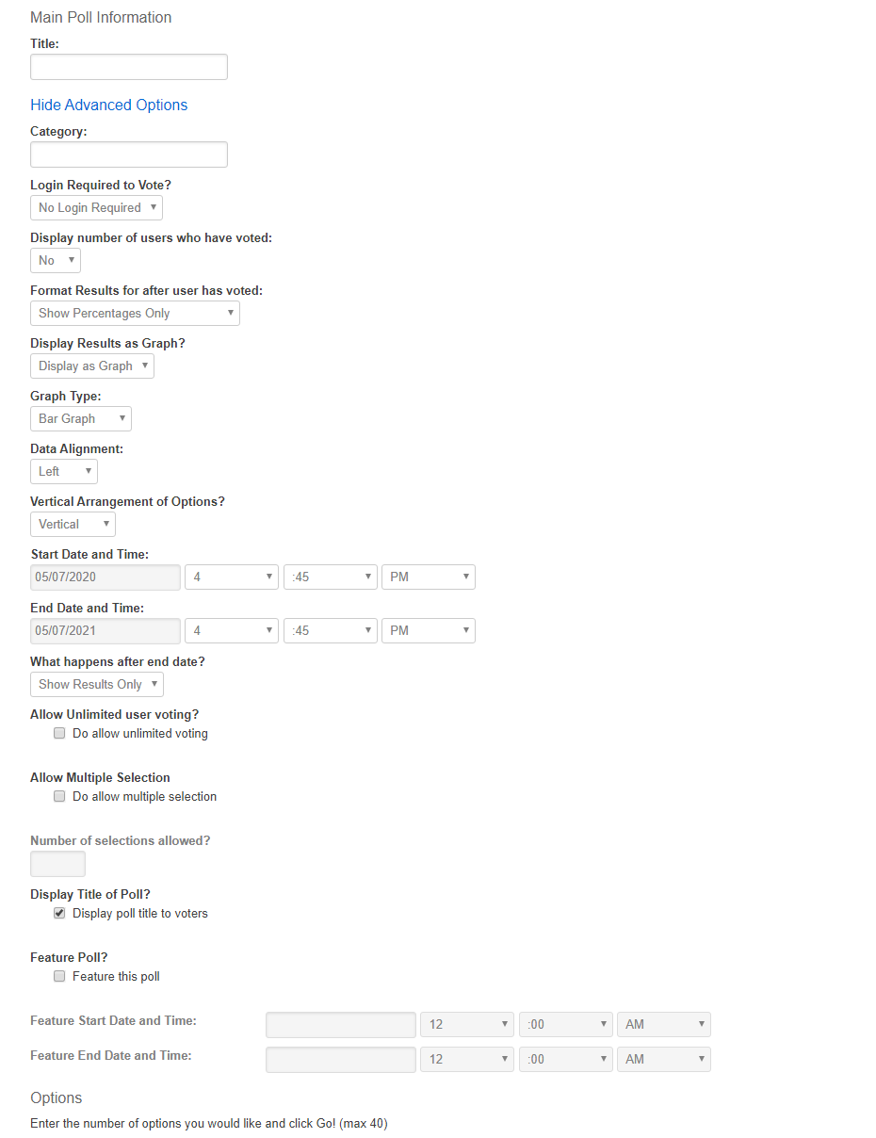Screen dimensions: 876x1138
Task: Check Do allow multiple selection
Action: tap(59, 795)
